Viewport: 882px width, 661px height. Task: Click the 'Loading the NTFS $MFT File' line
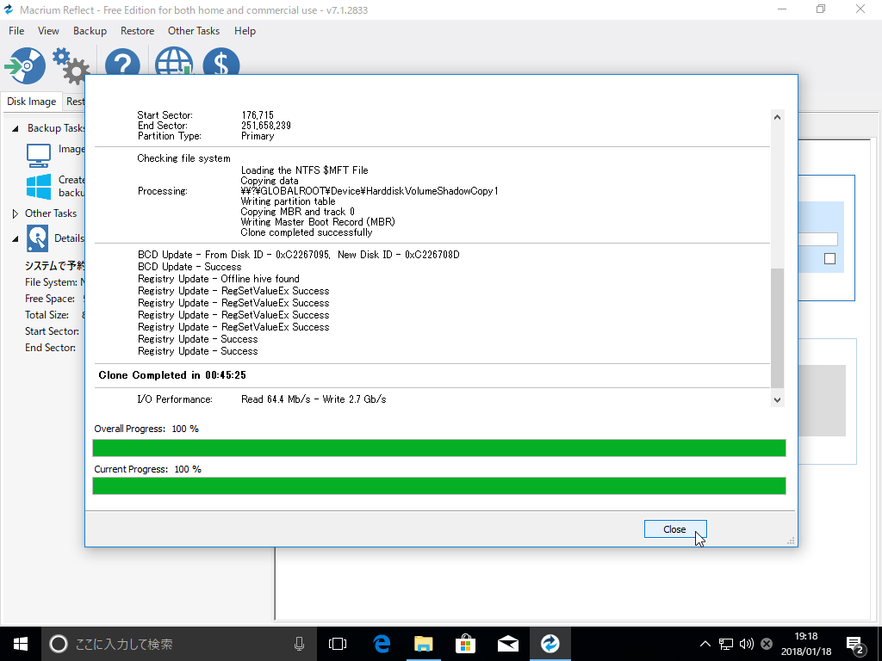pos(304,170)
